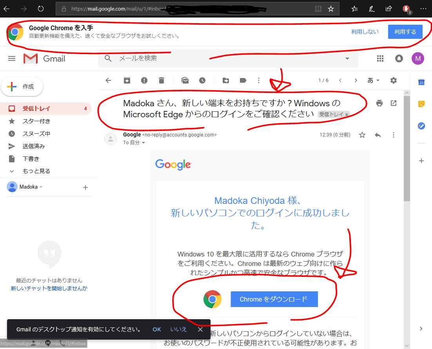Click the 利用する button for Chrome

coord(405,32)
